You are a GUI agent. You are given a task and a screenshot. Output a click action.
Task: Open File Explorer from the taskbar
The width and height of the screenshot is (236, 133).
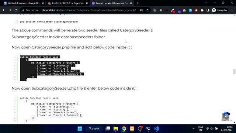pos(116,129)
